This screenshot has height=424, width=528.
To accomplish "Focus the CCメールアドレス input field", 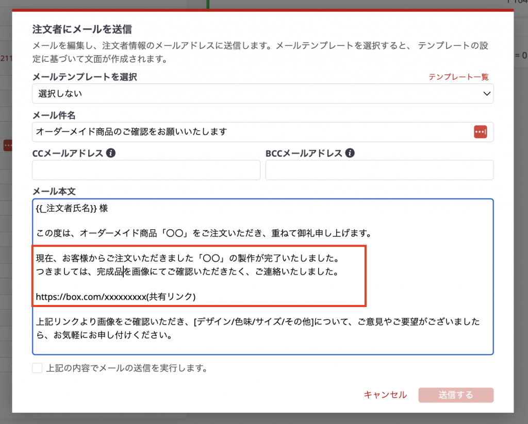I will (x=146, y=170).
